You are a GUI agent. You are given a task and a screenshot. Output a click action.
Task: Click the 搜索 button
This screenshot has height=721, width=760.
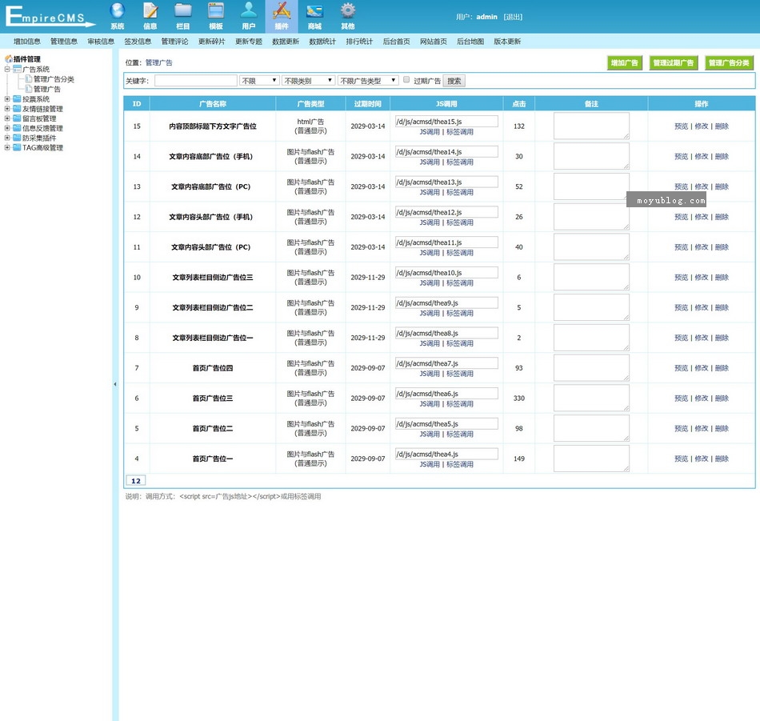click(x=454, y=81)
